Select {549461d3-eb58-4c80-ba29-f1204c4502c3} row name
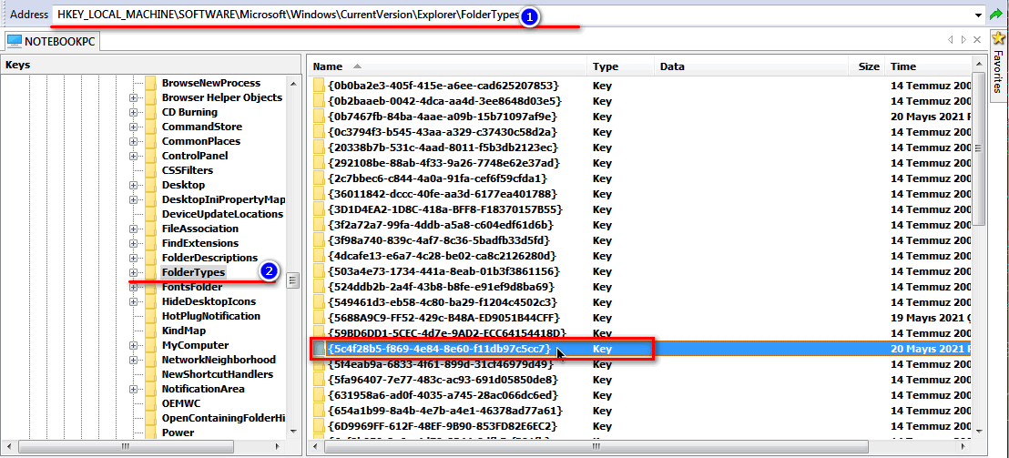 (x=442, y=301)
